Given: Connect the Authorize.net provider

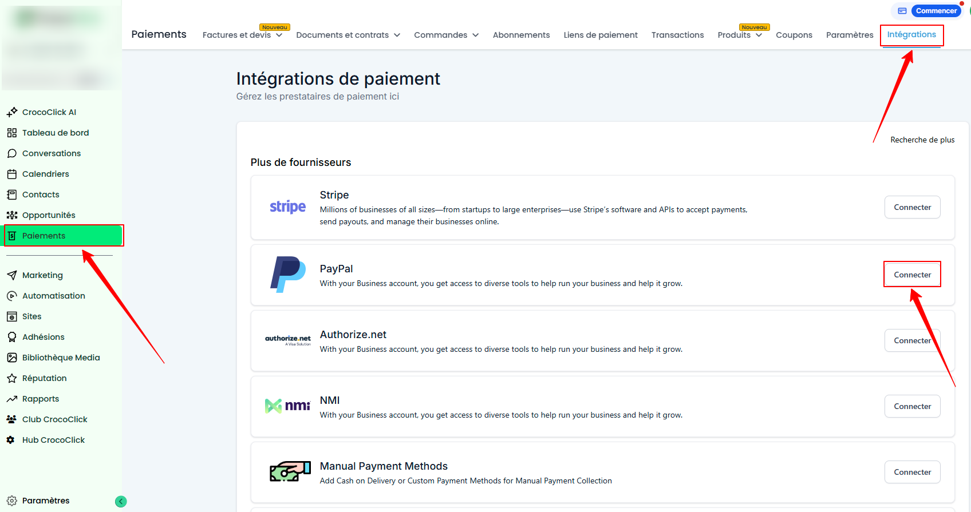Looking at the screenshot, I should [913, 340].
